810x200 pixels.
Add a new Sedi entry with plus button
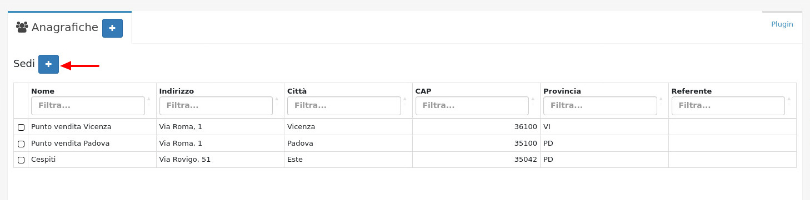click(48, 64)
